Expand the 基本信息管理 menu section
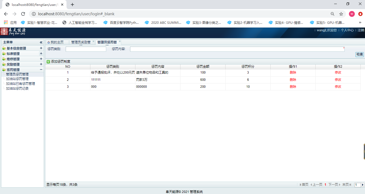365x194 pixels. pyautogui.click(x=41, y=48)
